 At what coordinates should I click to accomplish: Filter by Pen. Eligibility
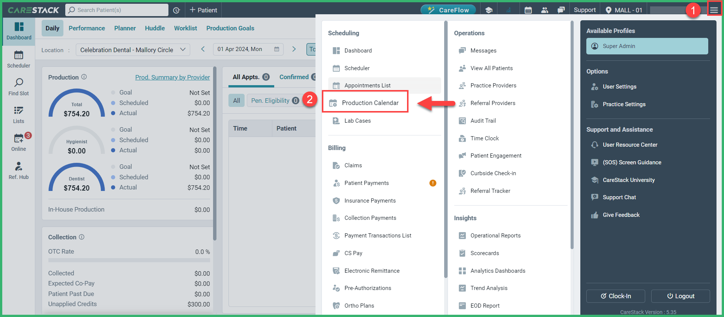tap(275, 101)
